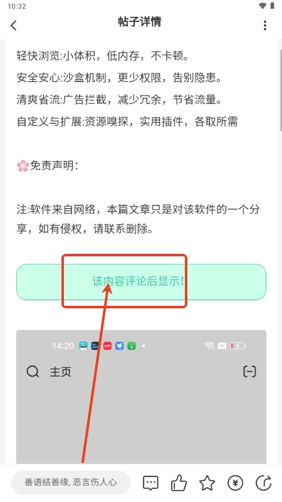Image resolution: width=282 pixels, height=502 pixels.
Task: Like the post with the thumbs-up icon
Action: 179,483
